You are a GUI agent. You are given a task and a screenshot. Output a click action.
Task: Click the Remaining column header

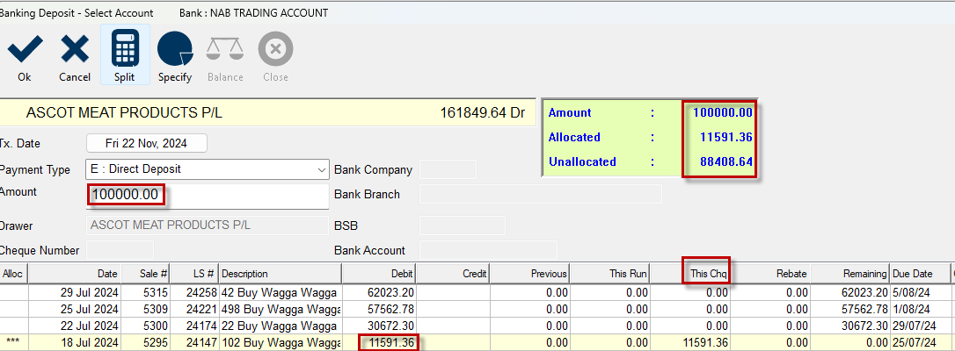851,274
